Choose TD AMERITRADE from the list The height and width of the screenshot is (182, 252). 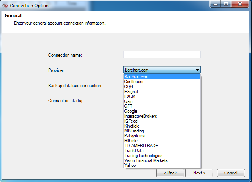(x=141, y=146)
